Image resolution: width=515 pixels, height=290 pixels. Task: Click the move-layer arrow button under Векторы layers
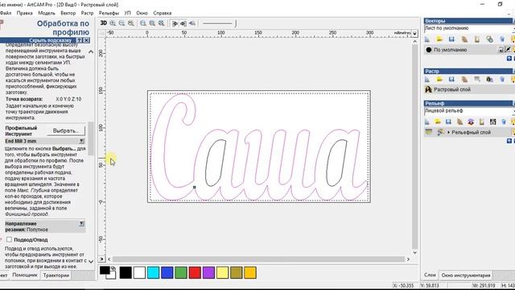pos(509,59)
